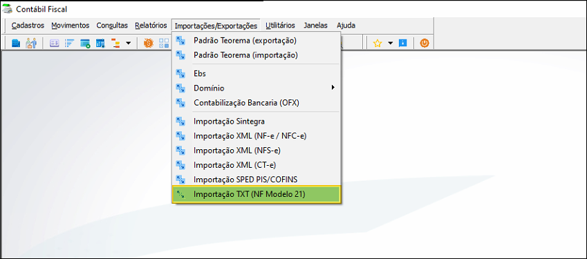587x259 pixels.
Task: Click the orange hierarchy tree toolbar icon
Action: 115,44
